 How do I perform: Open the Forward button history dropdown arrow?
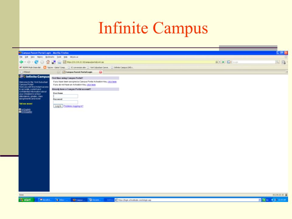[32, 62]
